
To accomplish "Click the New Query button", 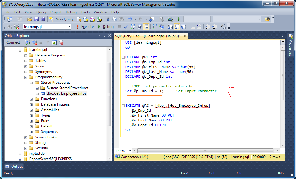I will (62, 19).
